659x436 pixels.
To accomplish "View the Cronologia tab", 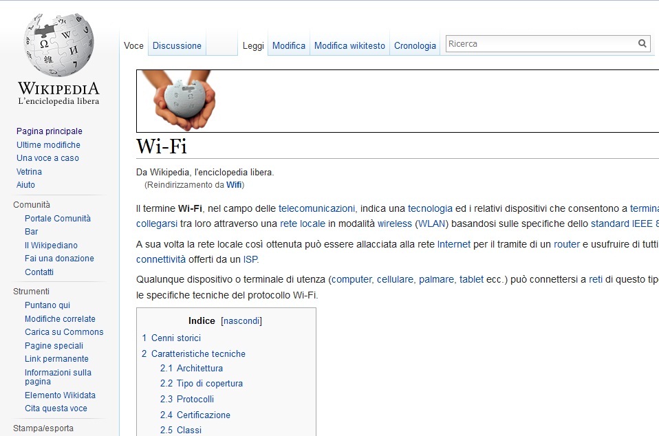I will pos(415,46).
